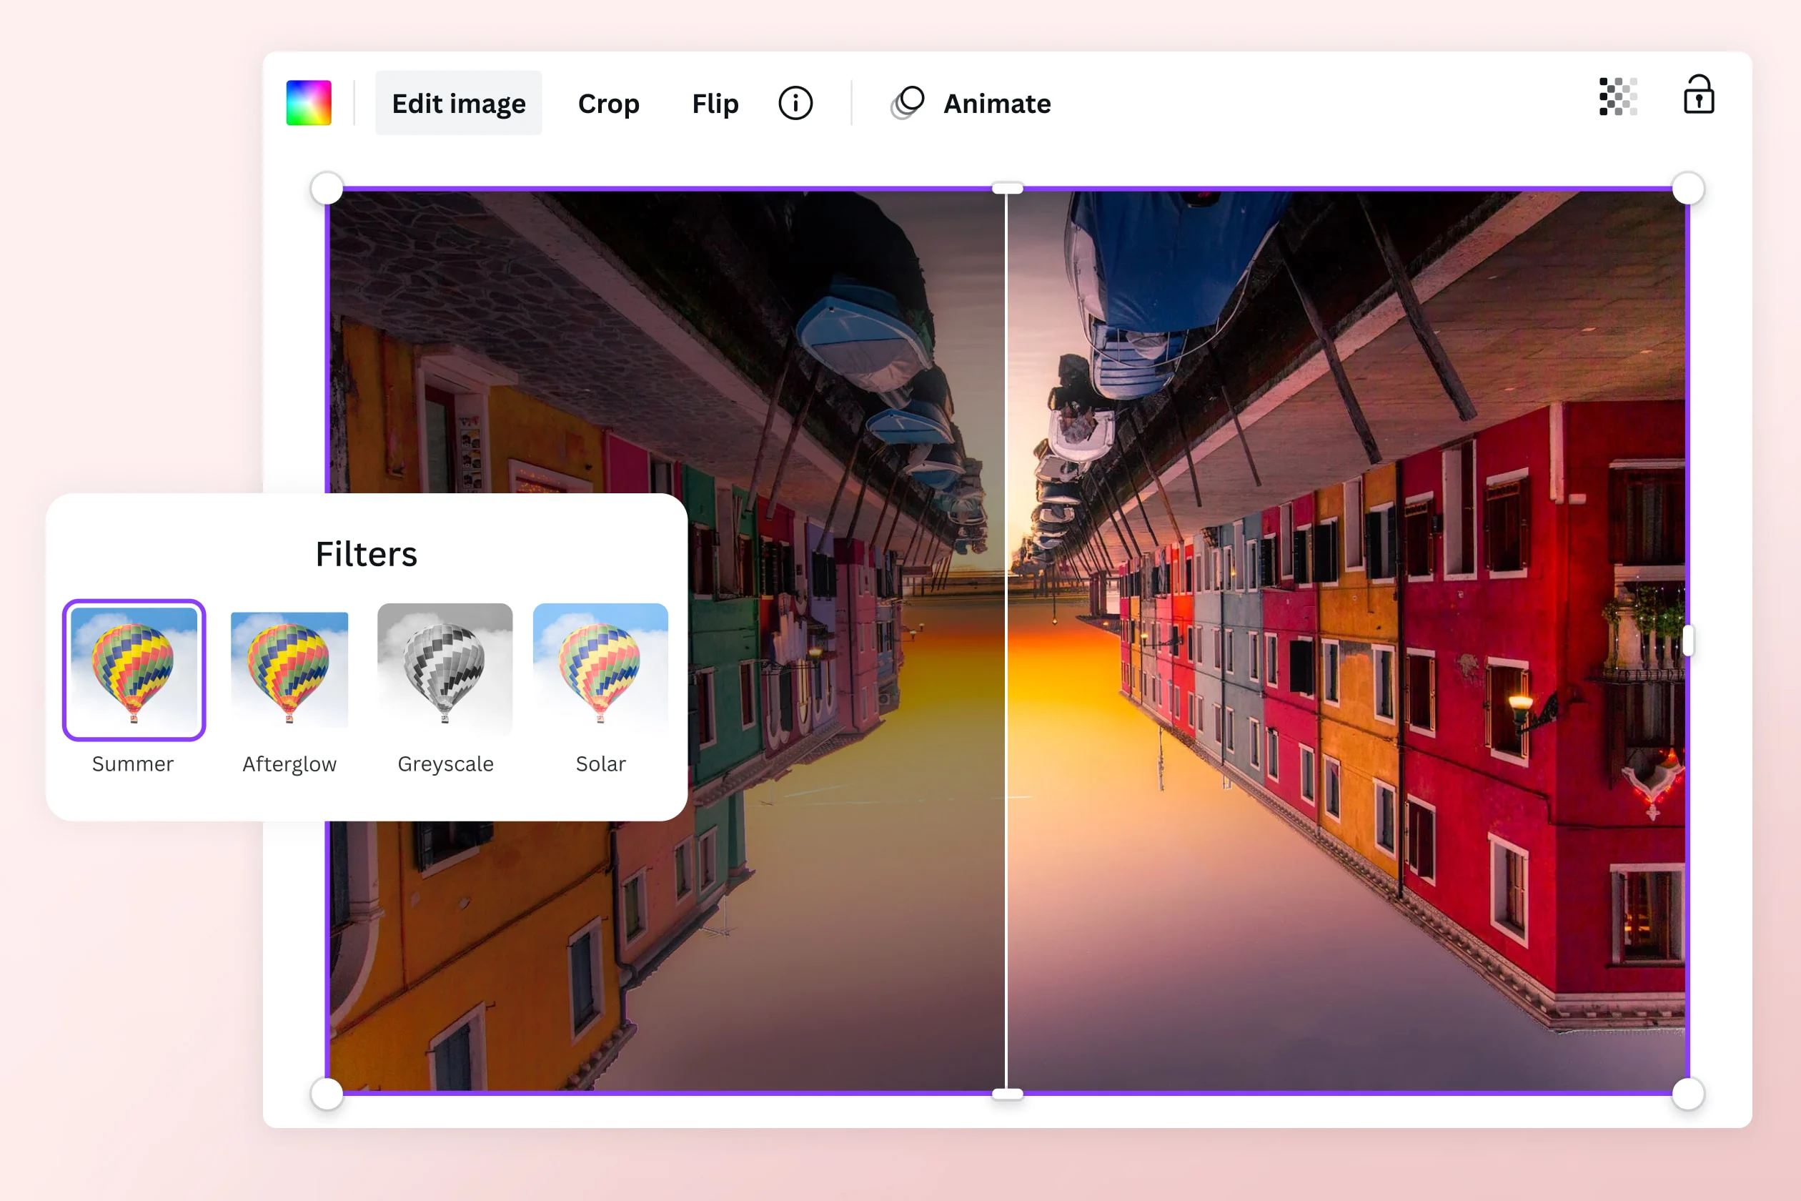Select the color gradient icon
The image size is (1801, 1201).
tap(309, 102)
